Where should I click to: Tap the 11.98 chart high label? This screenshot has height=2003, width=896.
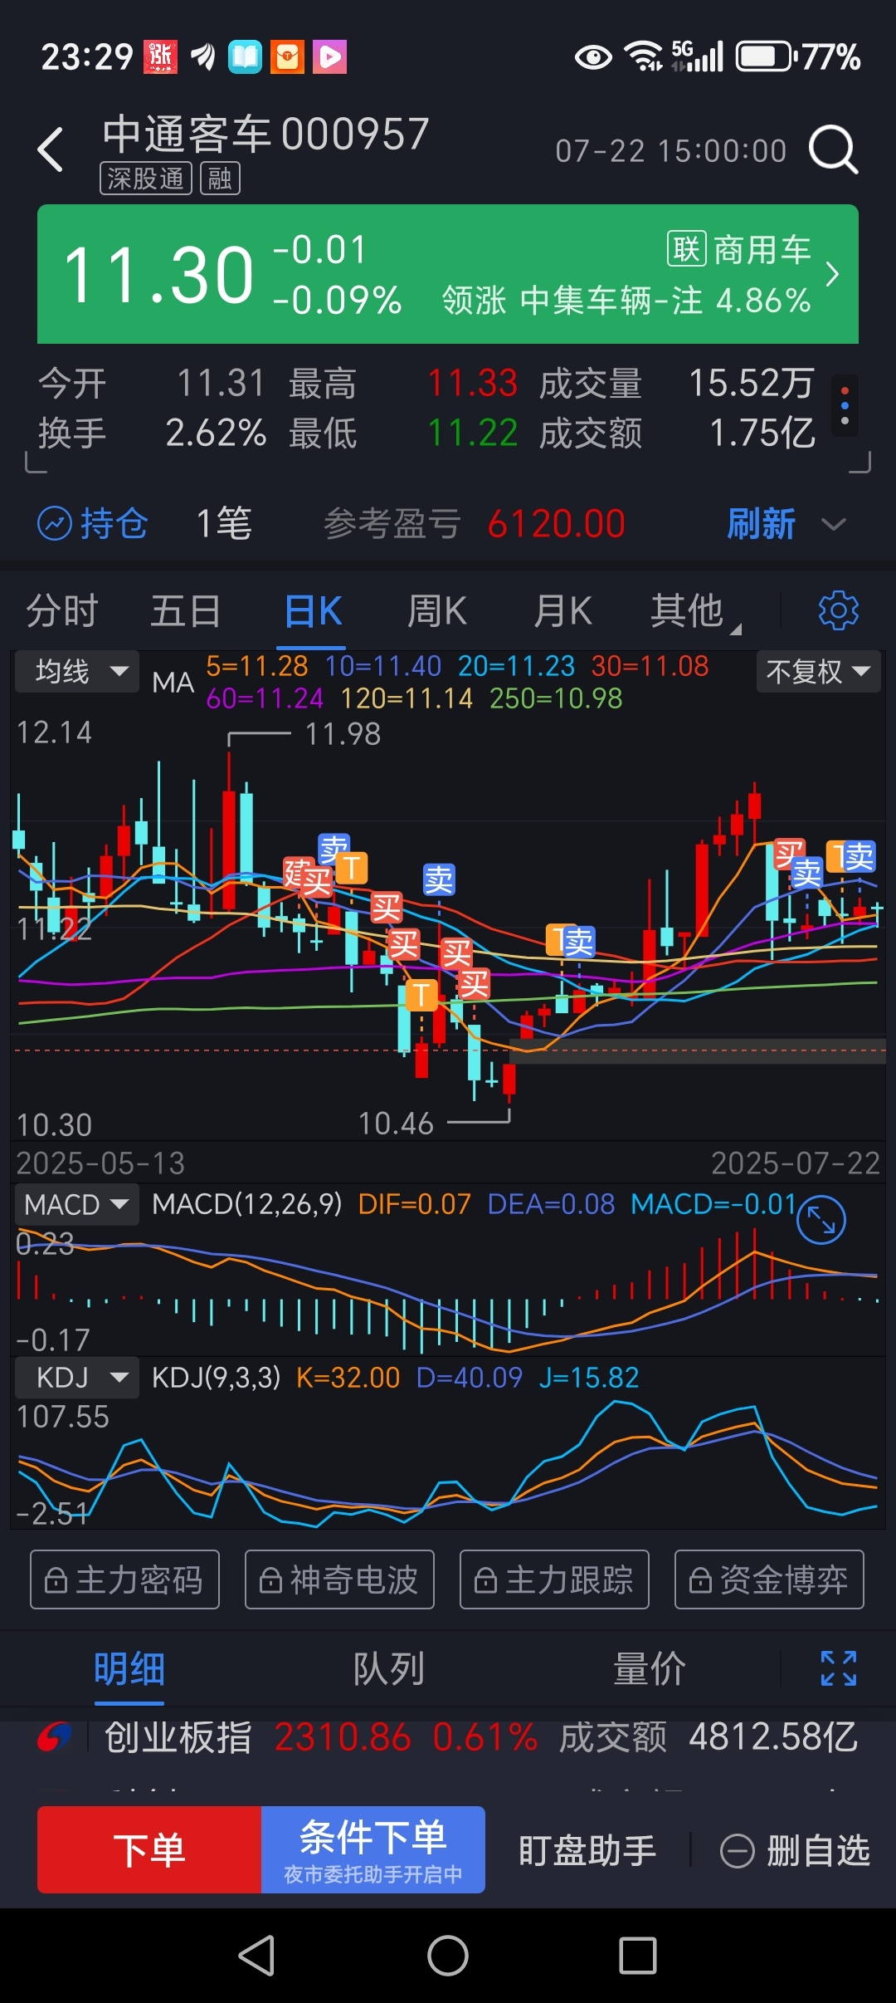(x=343, y=734)
